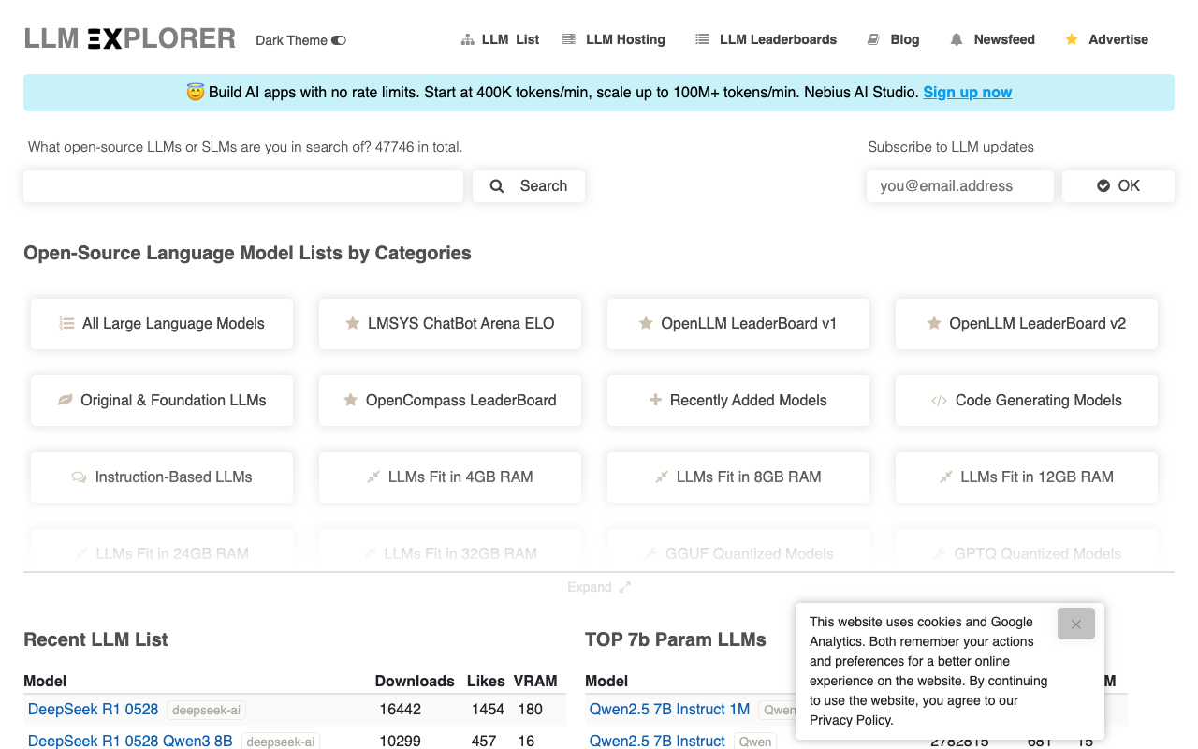Open OpenLLM LeaderBoard v2 category
Screen dimensions: 1198x749
(1027, 324)
